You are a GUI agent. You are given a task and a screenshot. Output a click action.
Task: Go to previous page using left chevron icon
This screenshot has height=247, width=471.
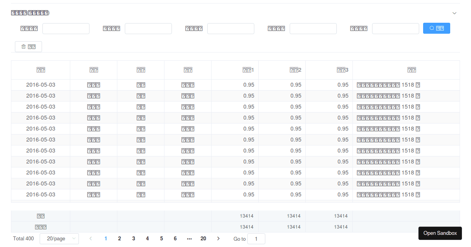(91, 238)
